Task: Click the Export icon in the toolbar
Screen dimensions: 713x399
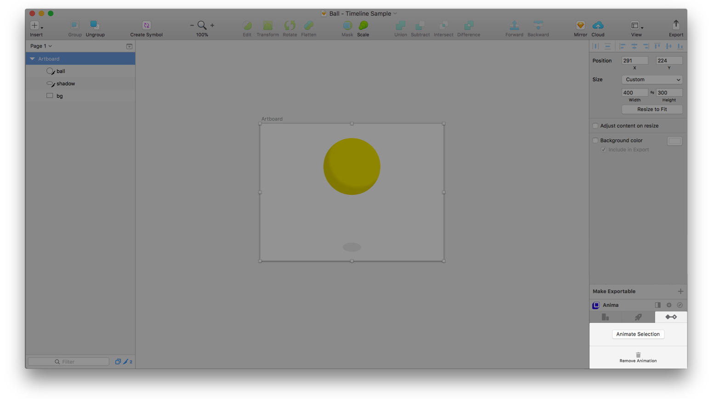Action: [676, 26]
